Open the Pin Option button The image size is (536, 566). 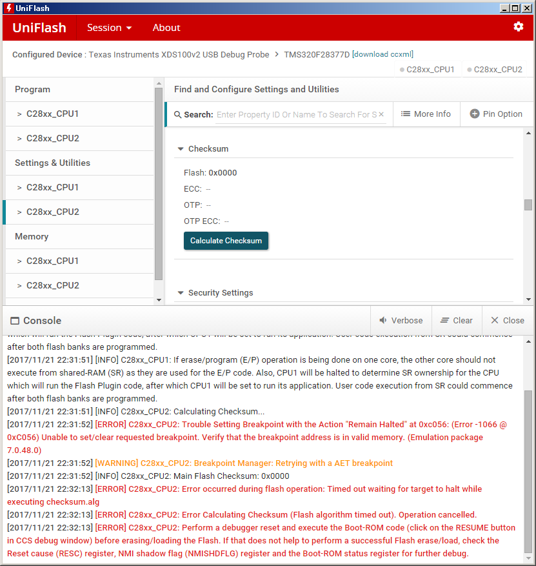coord(496,114)
